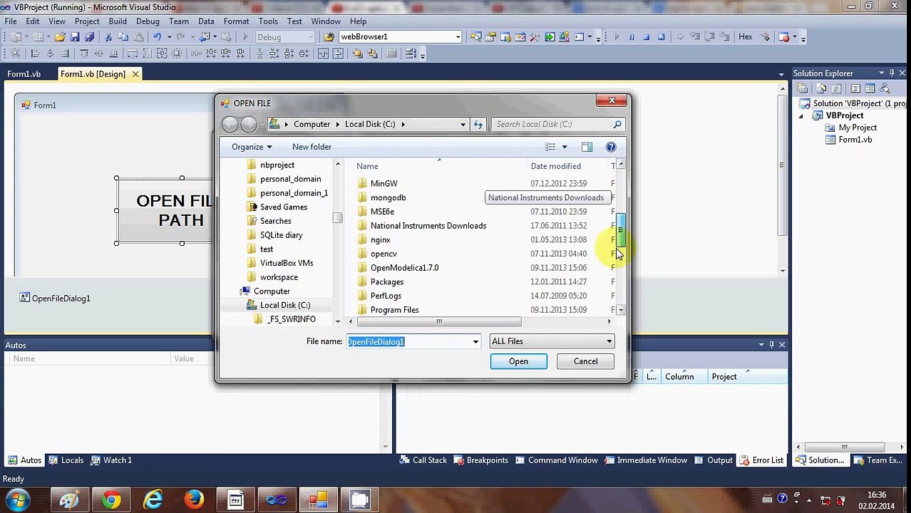The image size is (911, 513).
Task: Open the change view dropdown arrow
Action: (565, 147)
